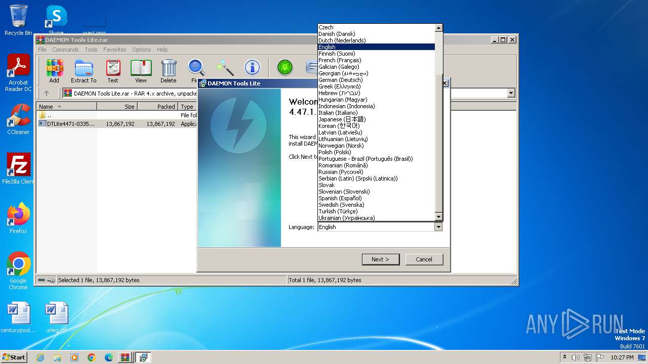Click the Info toolbar icon
This screenshot has height=364, width=648.
(x=252, y=68)
